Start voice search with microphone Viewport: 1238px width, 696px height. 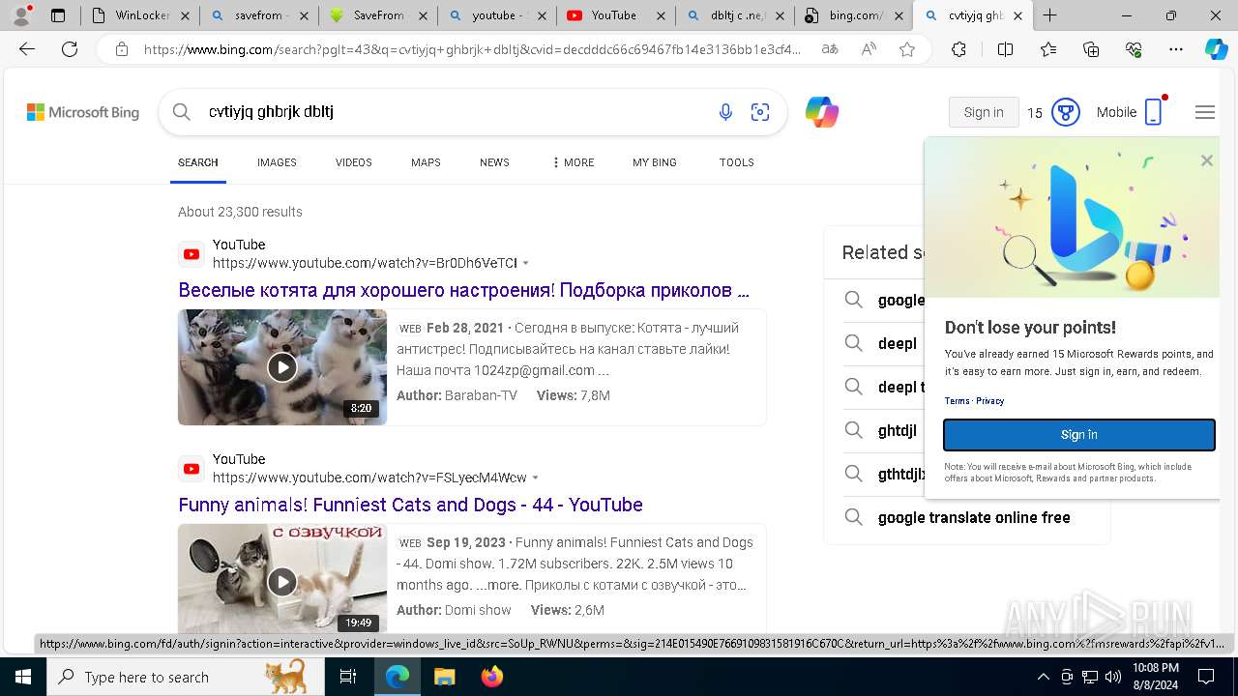coord(725,112)
